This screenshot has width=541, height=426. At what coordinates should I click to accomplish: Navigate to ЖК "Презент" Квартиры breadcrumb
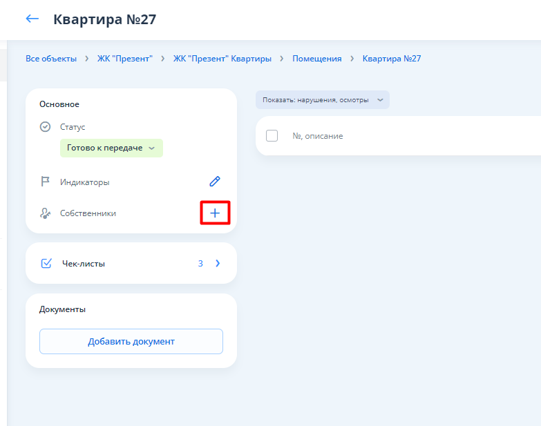(x=222, y=59)
